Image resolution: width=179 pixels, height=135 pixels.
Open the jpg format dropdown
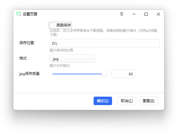72,59
